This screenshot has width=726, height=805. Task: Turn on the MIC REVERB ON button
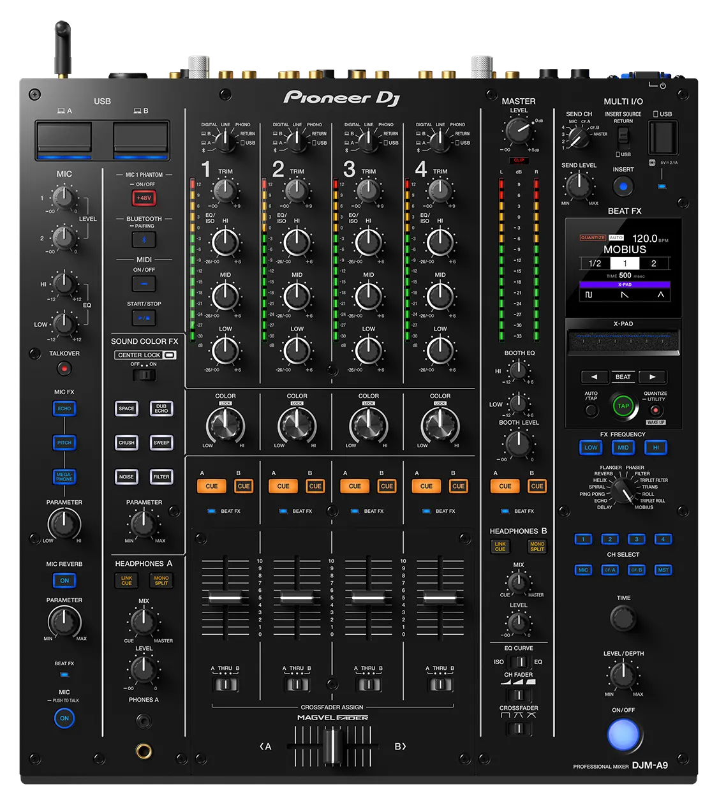[x=64, y=580]
